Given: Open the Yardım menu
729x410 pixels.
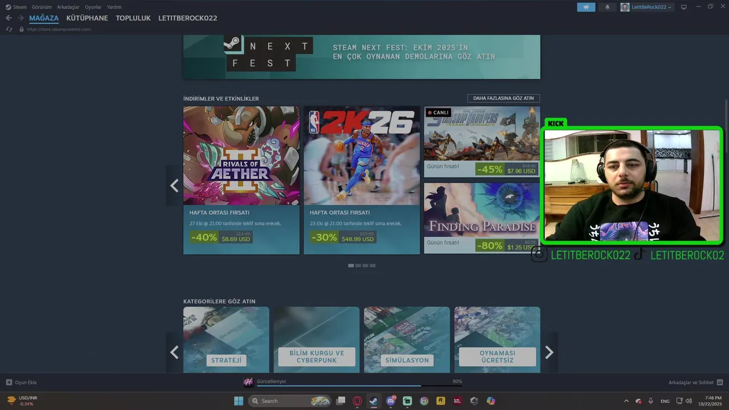Looking at the screenshot, I should [x=114, y=7].
